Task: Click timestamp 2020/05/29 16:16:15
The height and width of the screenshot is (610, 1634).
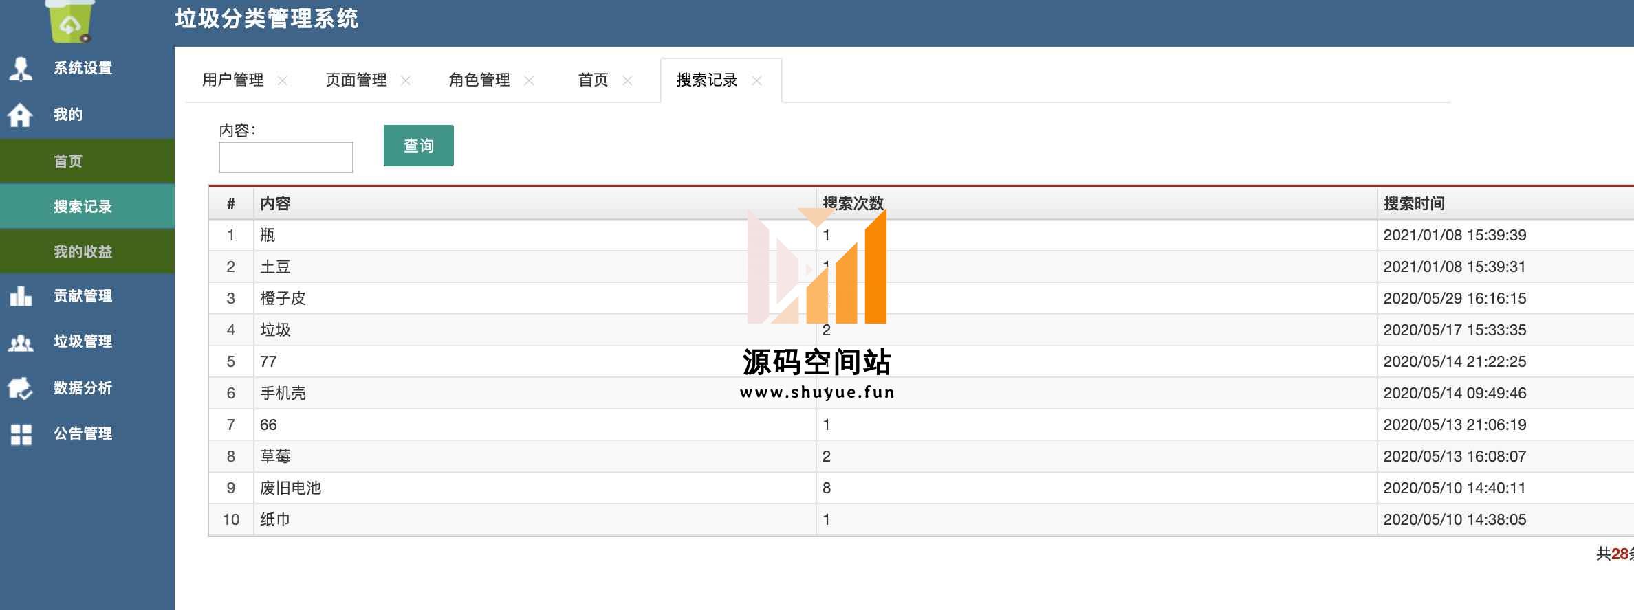Action: (1455, 299)
